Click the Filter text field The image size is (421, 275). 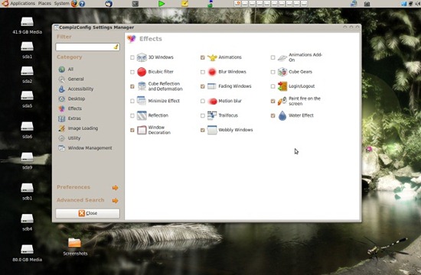click(87, 47)
